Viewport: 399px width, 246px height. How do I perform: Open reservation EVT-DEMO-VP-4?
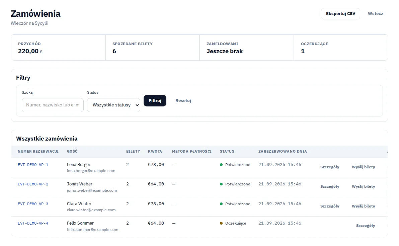pos(33,223)
